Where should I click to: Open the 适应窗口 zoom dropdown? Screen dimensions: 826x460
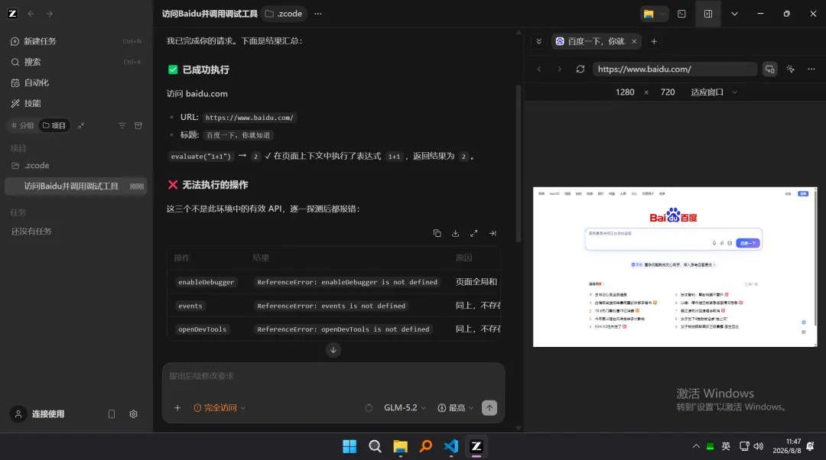click(x=714, y=92)
